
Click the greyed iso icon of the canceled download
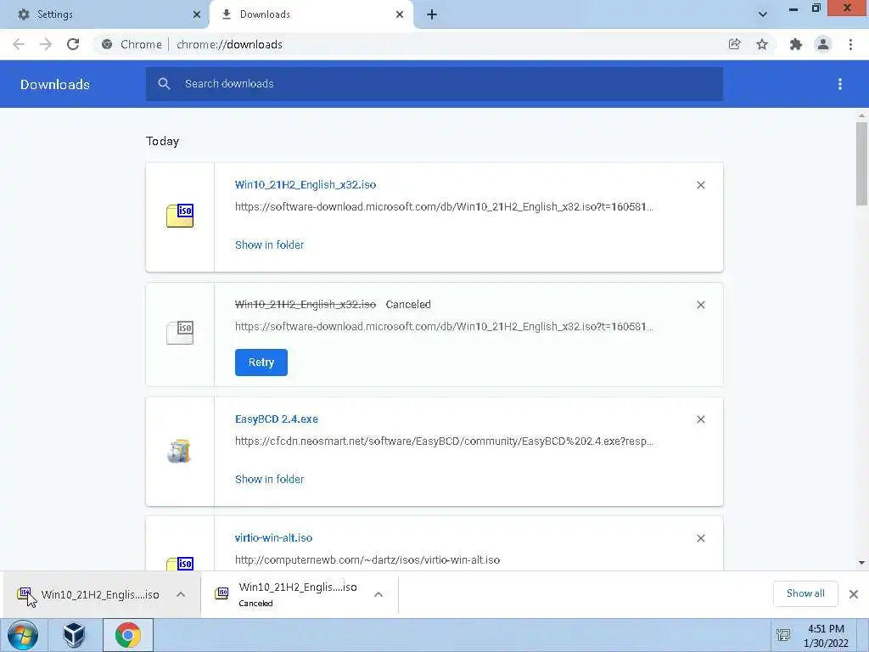(x=180, y=333)
